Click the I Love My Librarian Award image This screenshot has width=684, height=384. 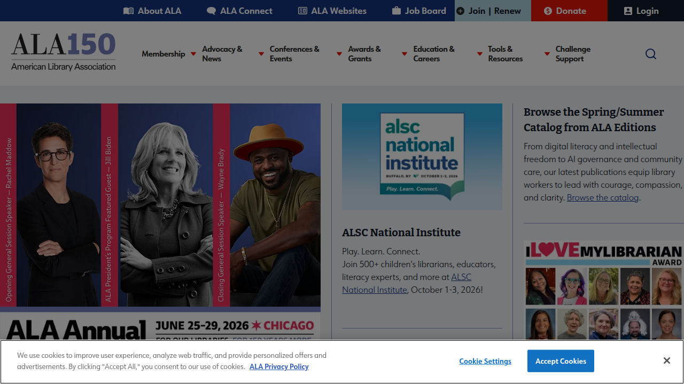click(x=604, y=291)
